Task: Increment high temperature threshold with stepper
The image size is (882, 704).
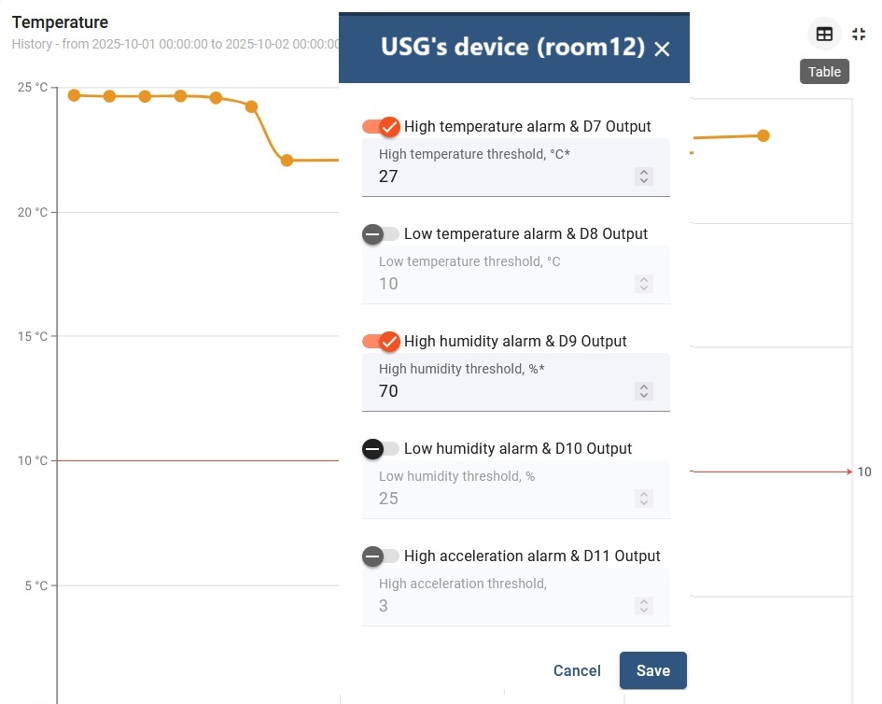Action: click(643, 172)
